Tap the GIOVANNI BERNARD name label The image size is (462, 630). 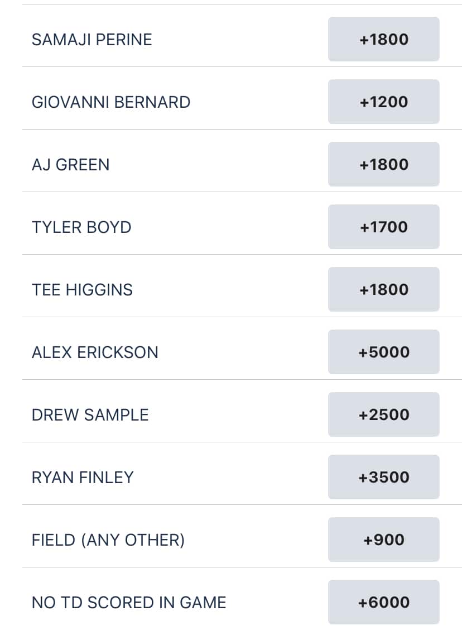[x=111, y=102]
